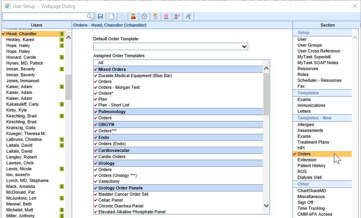Click the magnifying glass search icon
361x218 pixels.
point(90,16)
